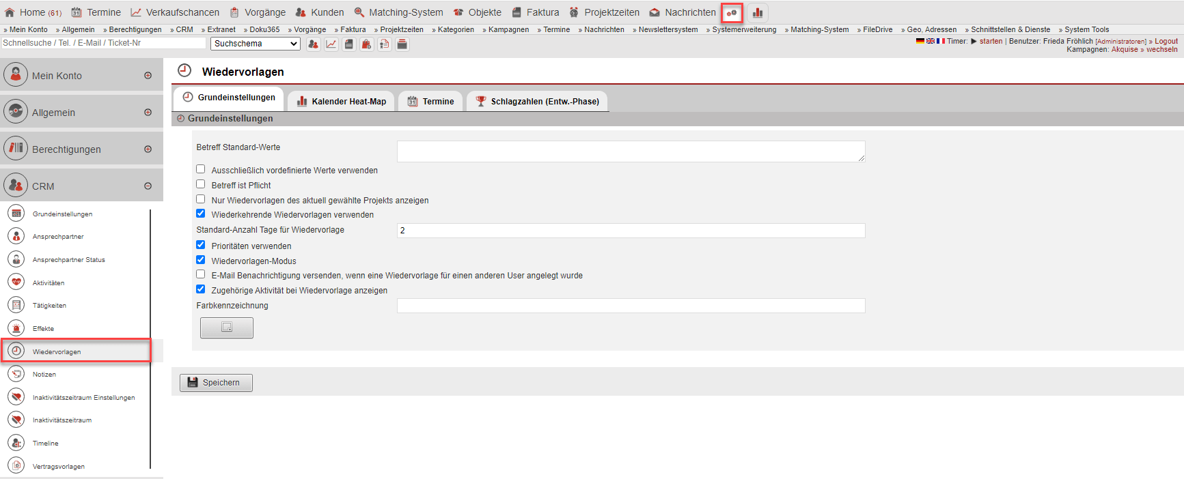Open the Suchschema dropdown
Viewport: 1184px width, 479px height.
(255, 44)
